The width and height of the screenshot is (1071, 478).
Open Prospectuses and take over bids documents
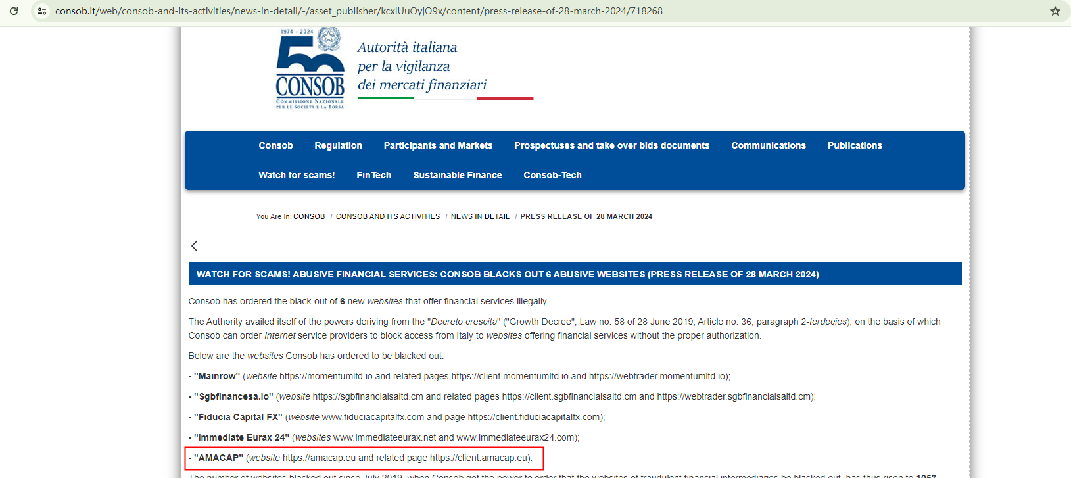[x=612, y=145]
